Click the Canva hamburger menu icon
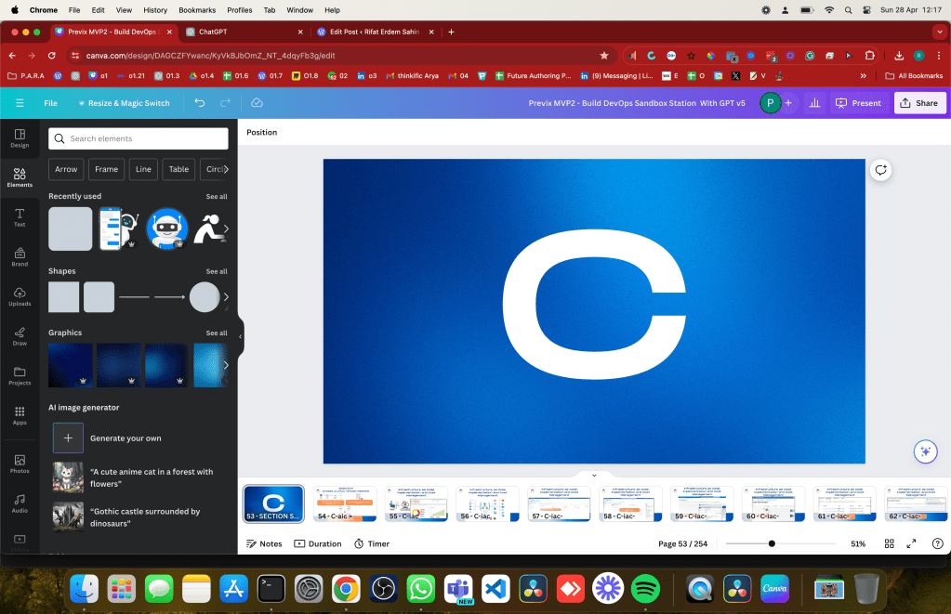This screenshot has width=951, height=614. [x=20, y=103]
